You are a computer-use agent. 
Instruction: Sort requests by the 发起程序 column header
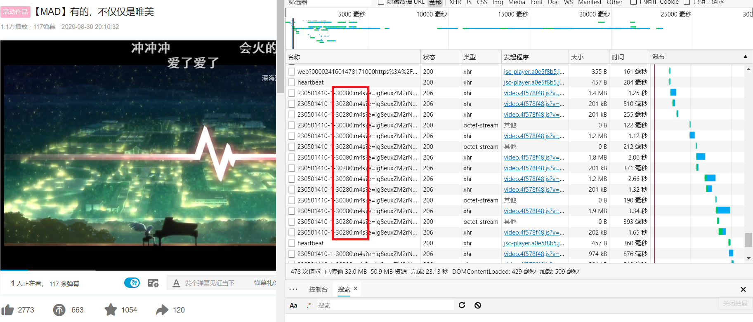pos(535,57)
